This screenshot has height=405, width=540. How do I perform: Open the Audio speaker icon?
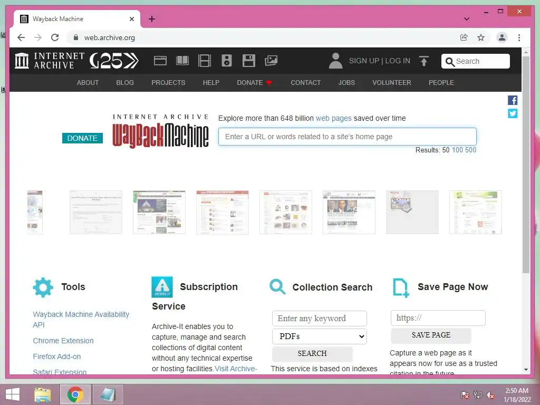[x=227, y=61]
